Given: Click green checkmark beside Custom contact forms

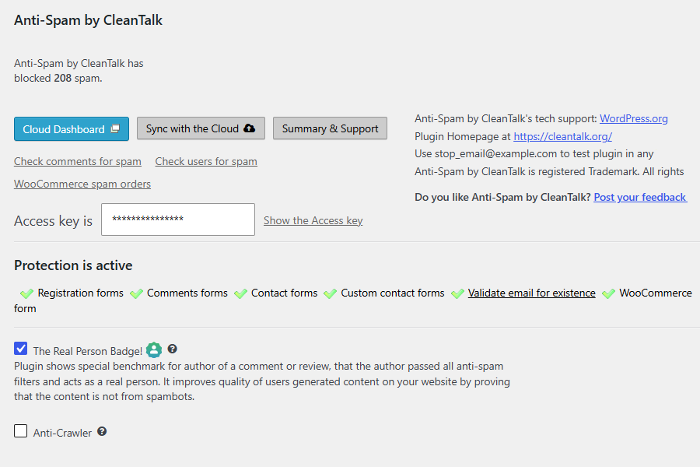Looking at the screenshot, I should (331, 293).
